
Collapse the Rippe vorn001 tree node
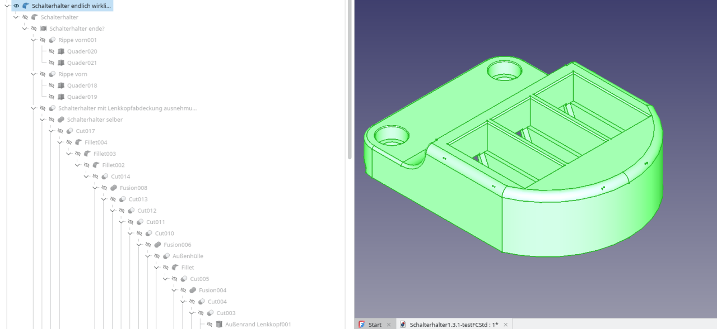coord(34,40)
